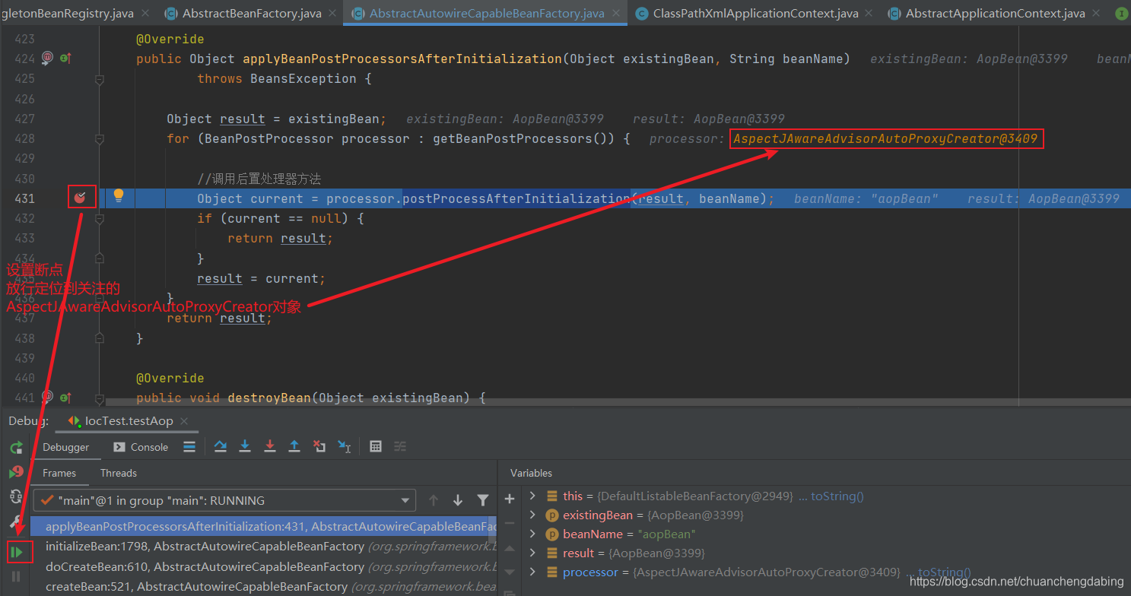This screenshot has width=1131, height=596.
Task: Expand the result variable node
Action: (x=532, y=553)
